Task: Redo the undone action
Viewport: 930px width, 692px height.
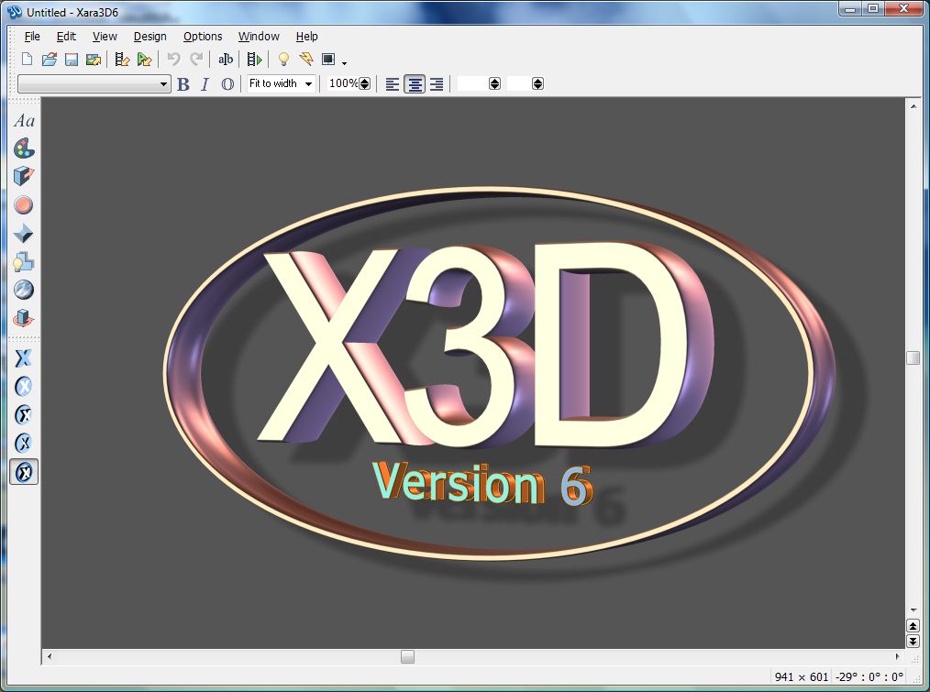Action: click(196, 60)
